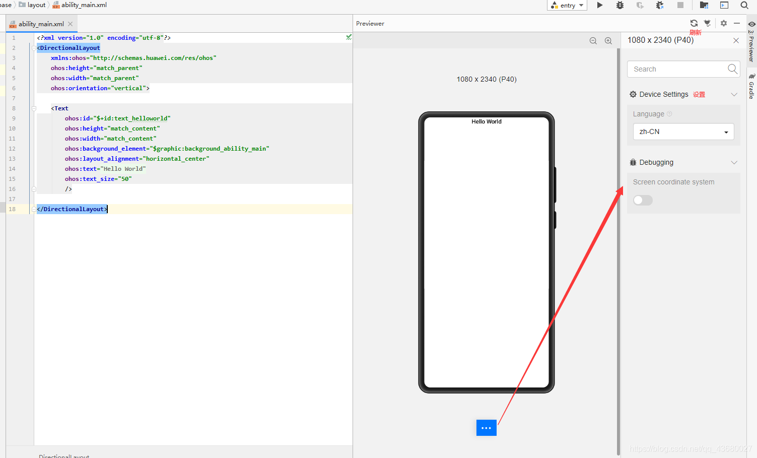Click the Previewer vertical scrollbar
The image size is (757, 458).
point(618,252)
